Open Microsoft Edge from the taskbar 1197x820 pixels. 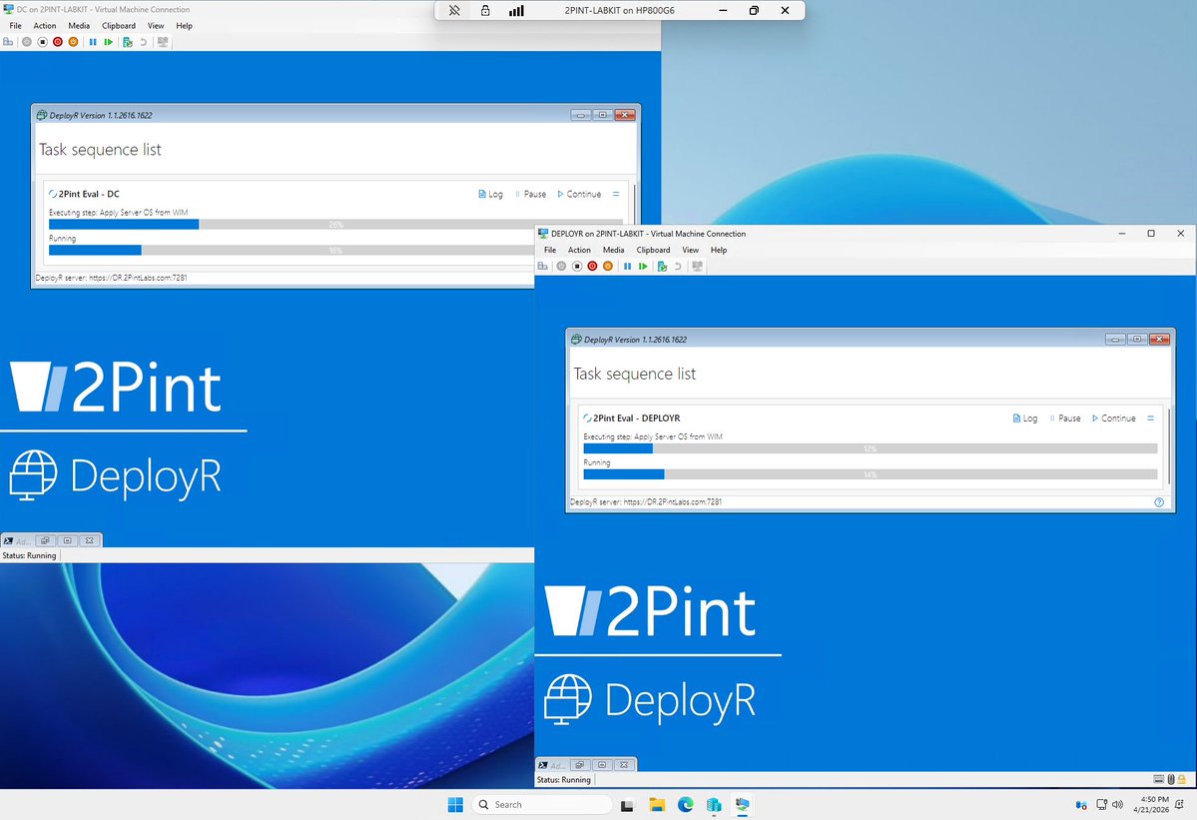(686, 805)
